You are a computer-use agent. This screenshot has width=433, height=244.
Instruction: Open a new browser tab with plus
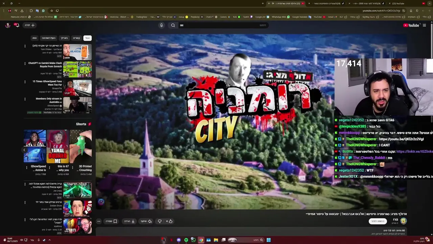263,3
